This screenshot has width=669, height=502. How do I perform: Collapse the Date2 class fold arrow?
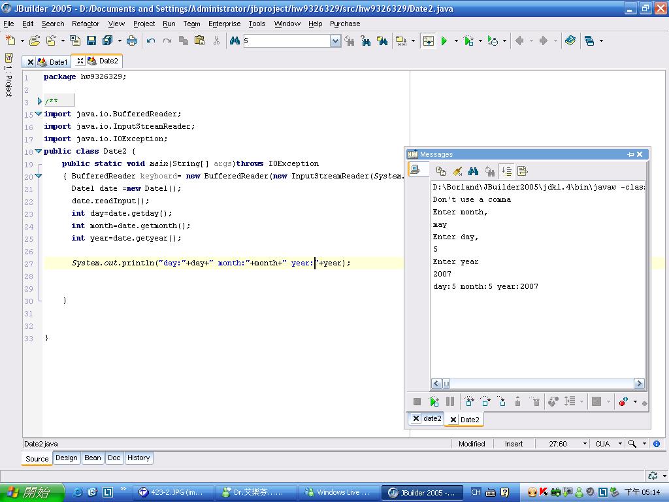[39, 151]
